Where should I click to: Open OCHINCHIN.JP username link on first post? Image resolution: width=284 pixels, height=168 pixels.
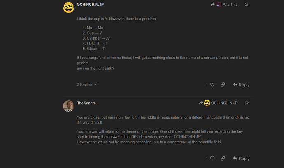[x=90, y=5]
